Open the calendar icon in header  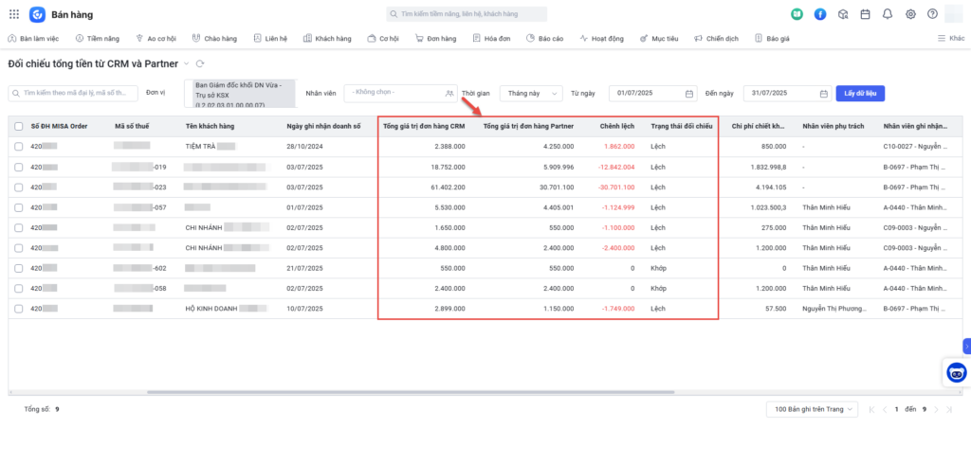pos(865,14)
